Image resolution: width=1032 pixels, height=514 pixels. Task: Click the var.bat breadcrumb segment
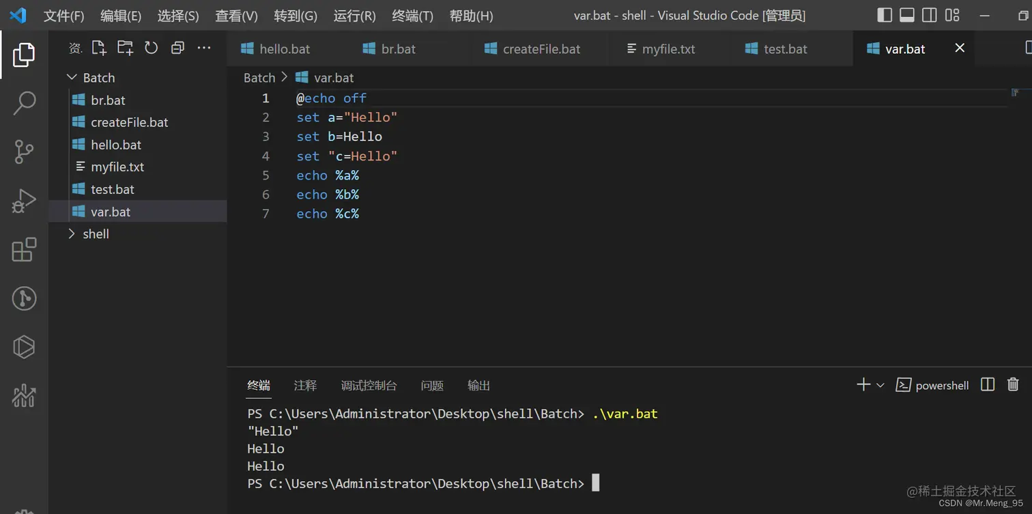coord(334,78)
